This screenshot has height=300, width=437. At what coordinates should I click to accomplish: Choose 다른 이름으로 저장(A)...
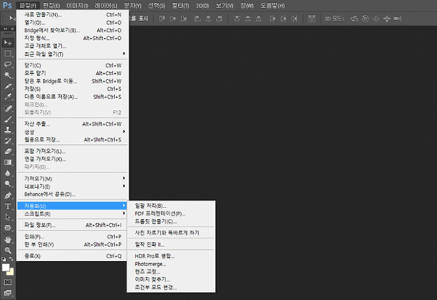72,97
